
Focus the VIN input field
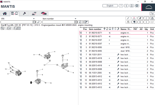[17, 22]
